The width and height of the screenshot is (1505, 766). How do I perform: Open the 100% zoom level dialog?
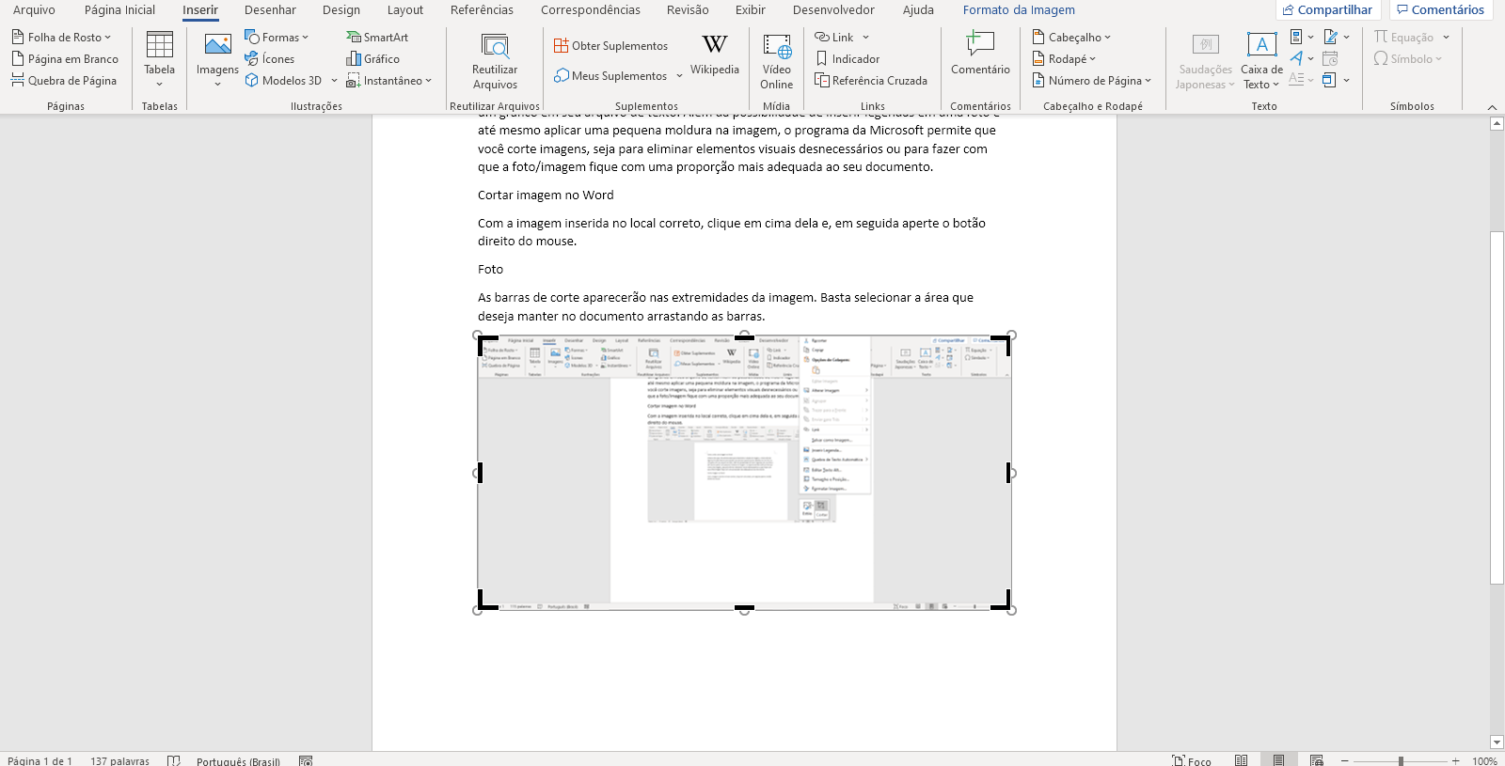click(x=1484, y=760)
